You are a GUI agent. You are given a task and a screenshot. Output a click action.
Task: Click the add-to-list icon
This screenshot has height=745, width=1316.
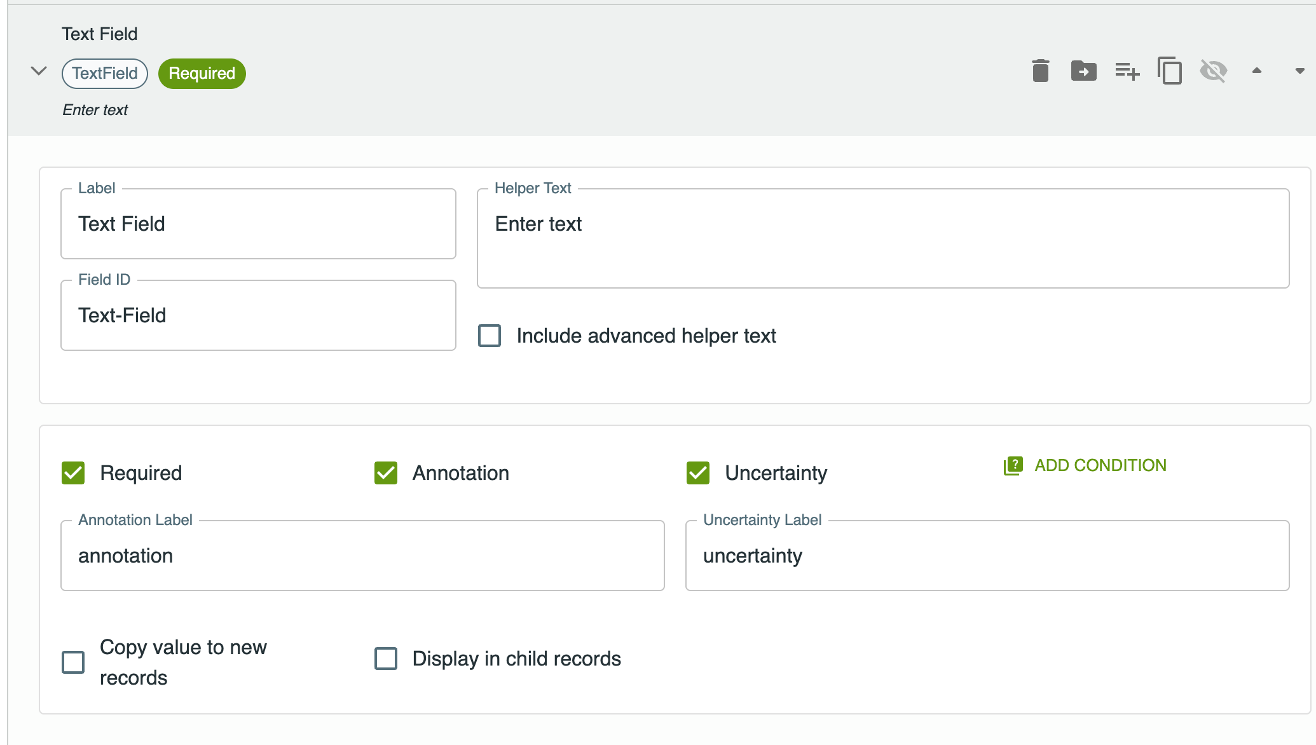[1126, 71]
